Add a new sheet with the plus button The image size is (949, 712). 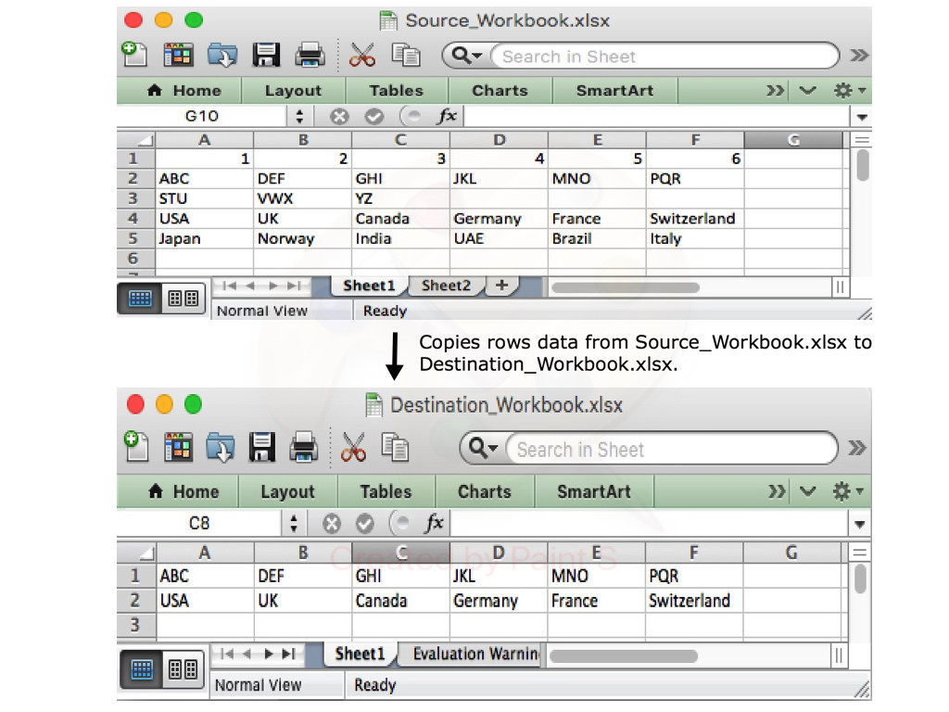501,286
